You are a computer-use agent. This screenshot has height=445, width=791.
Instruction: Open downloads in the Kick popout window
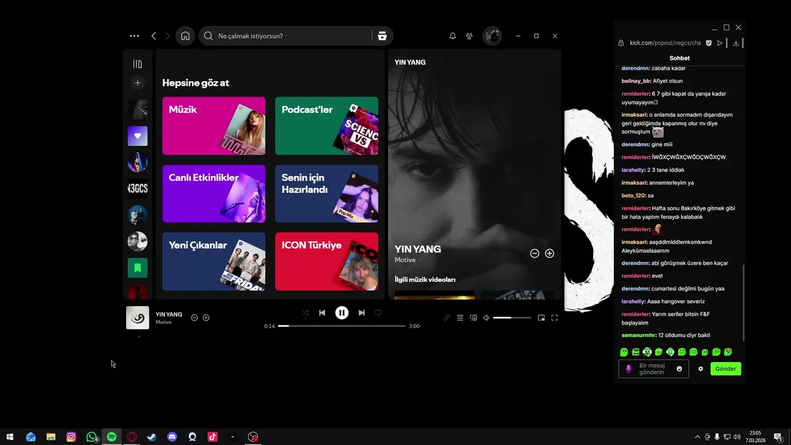(735, 43)
